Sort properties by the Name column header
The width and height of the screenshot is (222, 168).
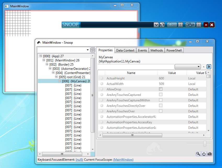click(x=131, y=73)
